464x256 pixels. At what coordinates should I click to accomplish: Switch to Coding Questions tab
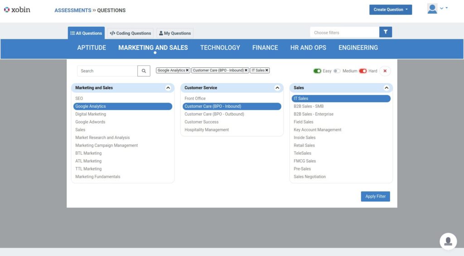pyautogui.click(x=130, y=33)
